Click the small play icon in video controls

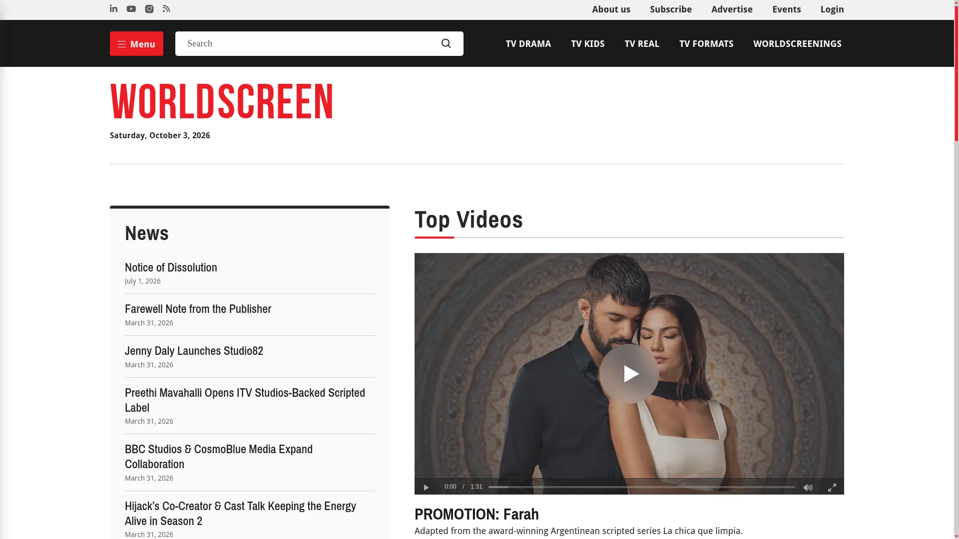426,487
